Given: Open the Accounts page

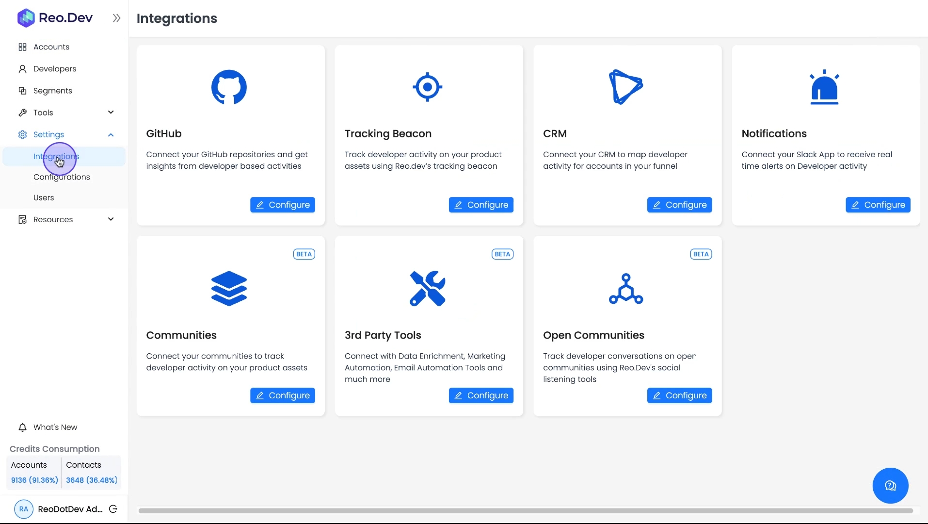Looking at the screenshot, I should 51,47.
